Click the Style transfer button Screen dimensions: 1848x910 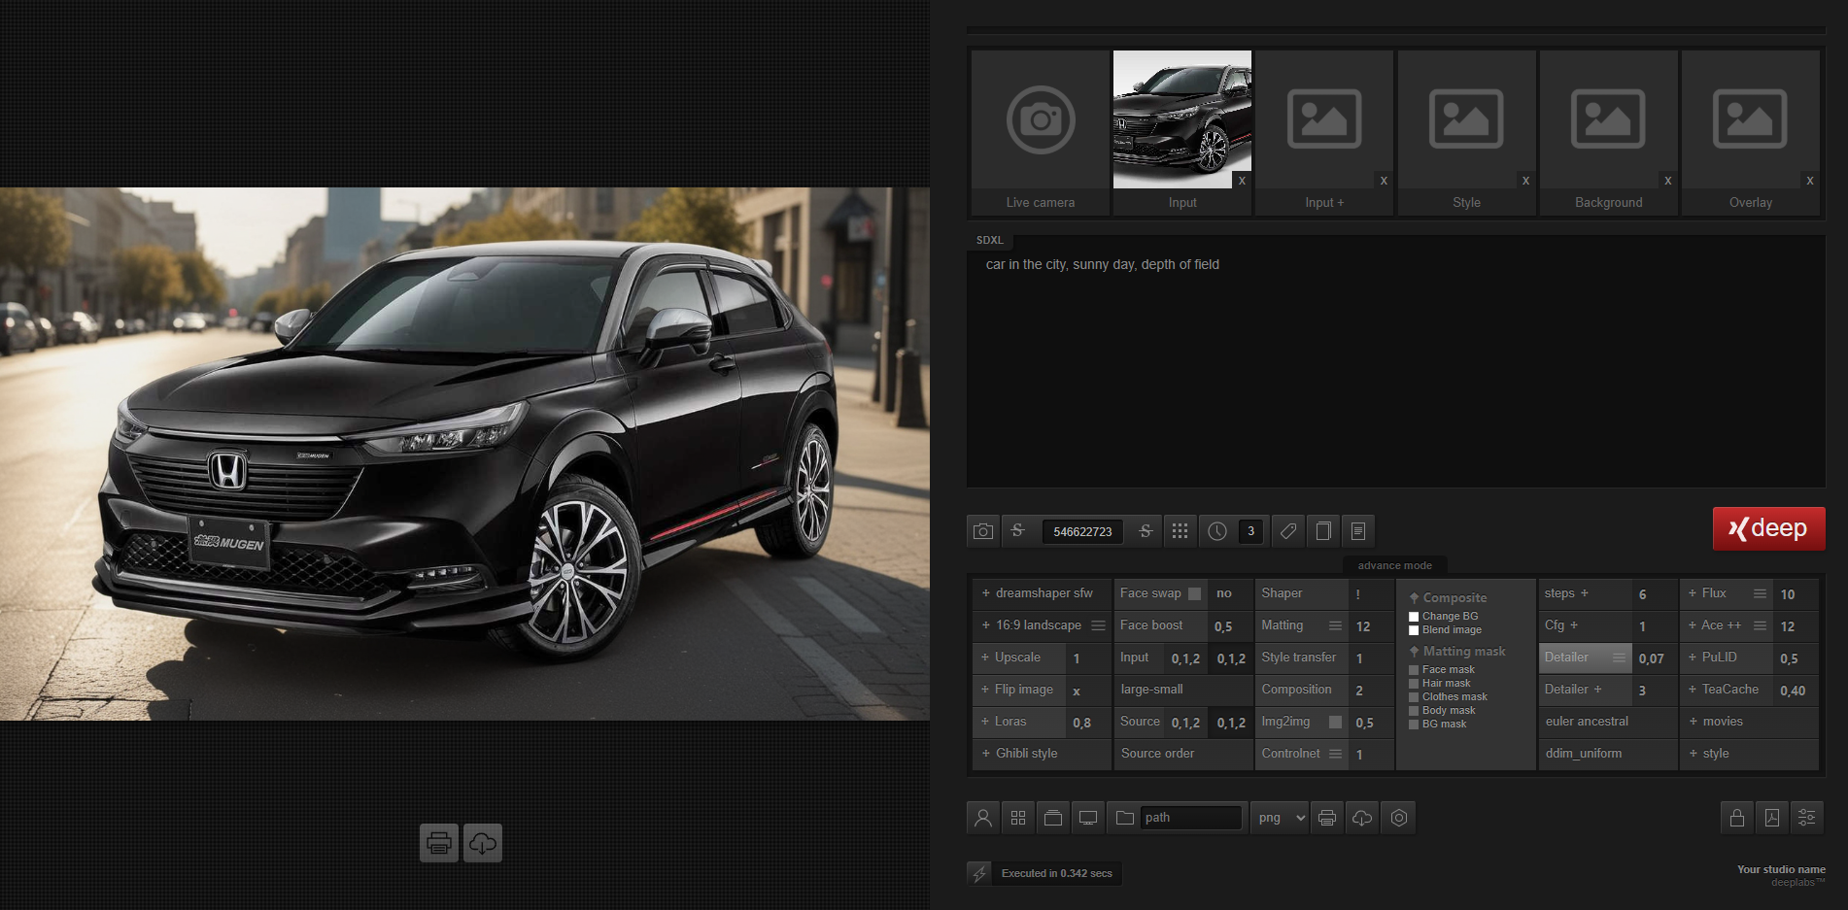[1301, 657]
